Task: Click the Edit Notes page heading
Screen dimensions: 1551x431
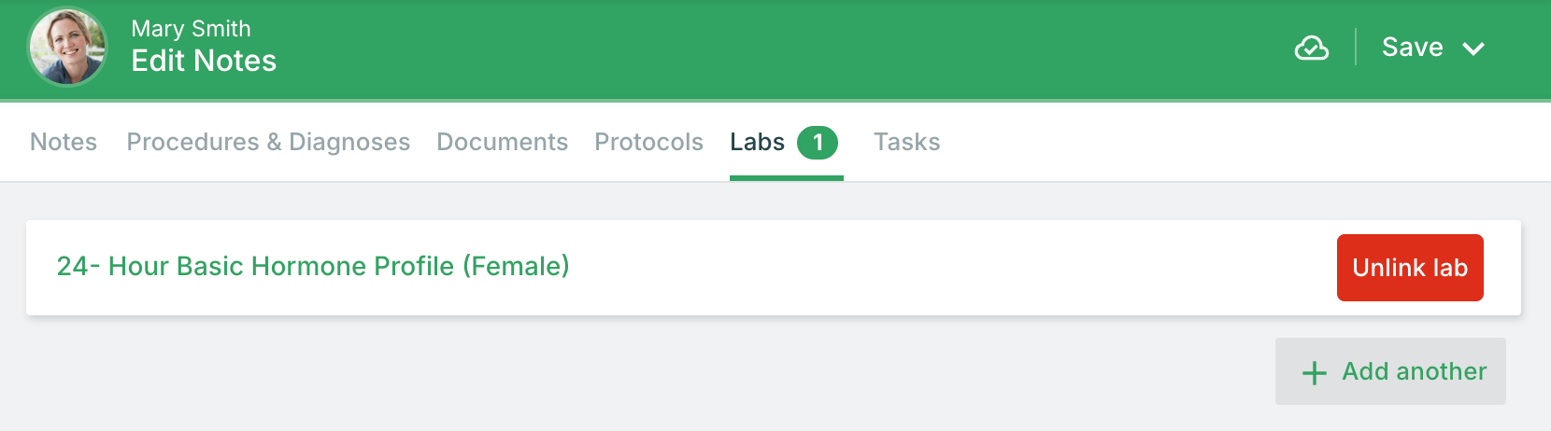Action: tap(204, 61)
